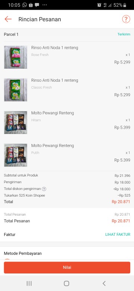The width and height of the screenshot is (134, 291).
Task: Open help via question mark icon
Action: coord(126,19)
